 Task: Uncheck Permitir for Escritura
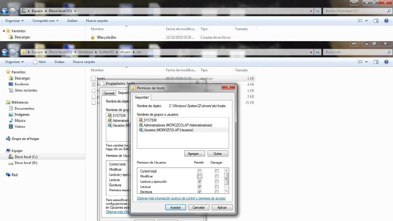pyautogui.click(x=200, y=192)
